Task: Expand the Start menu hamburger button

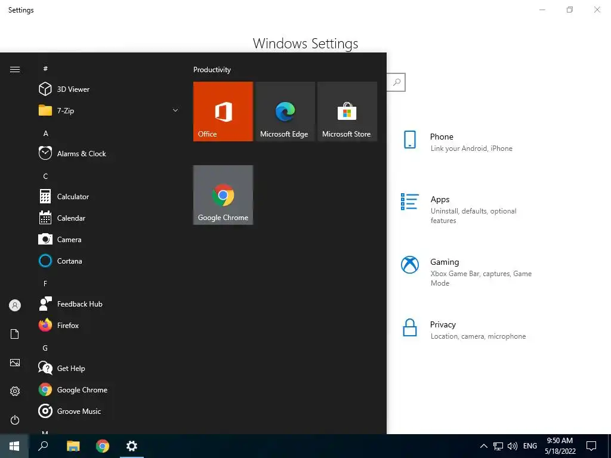Action: tap(15, 69)
